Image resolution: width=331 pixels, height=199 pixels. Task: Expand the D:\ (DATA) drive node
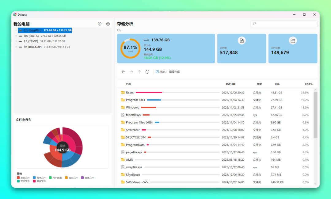coord(16,36)
